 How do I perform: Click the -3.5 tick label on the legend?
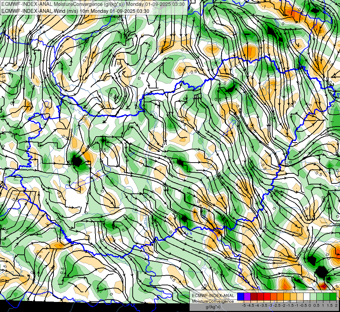pyautogui.click(x=264, y=305)
